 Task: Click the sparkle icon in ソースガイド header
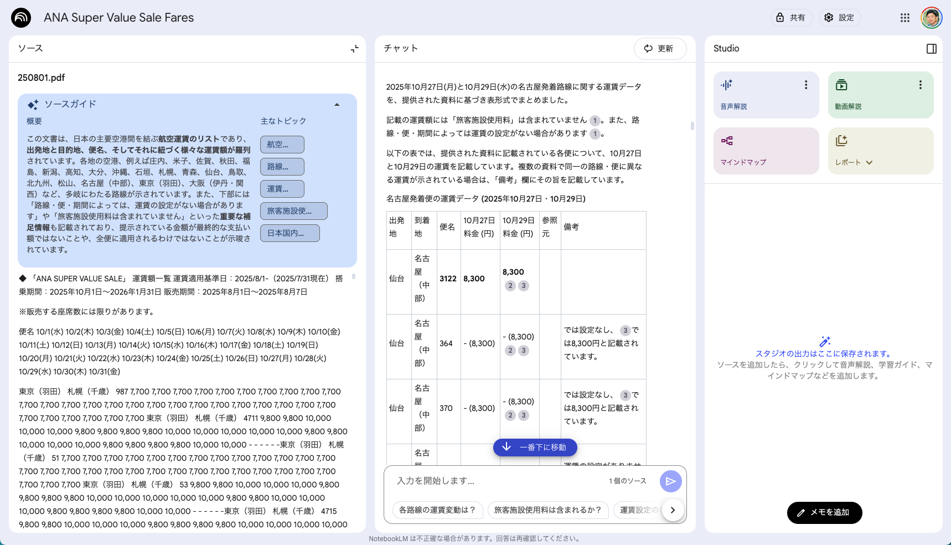pyautogui.click(x=33, y=105)
